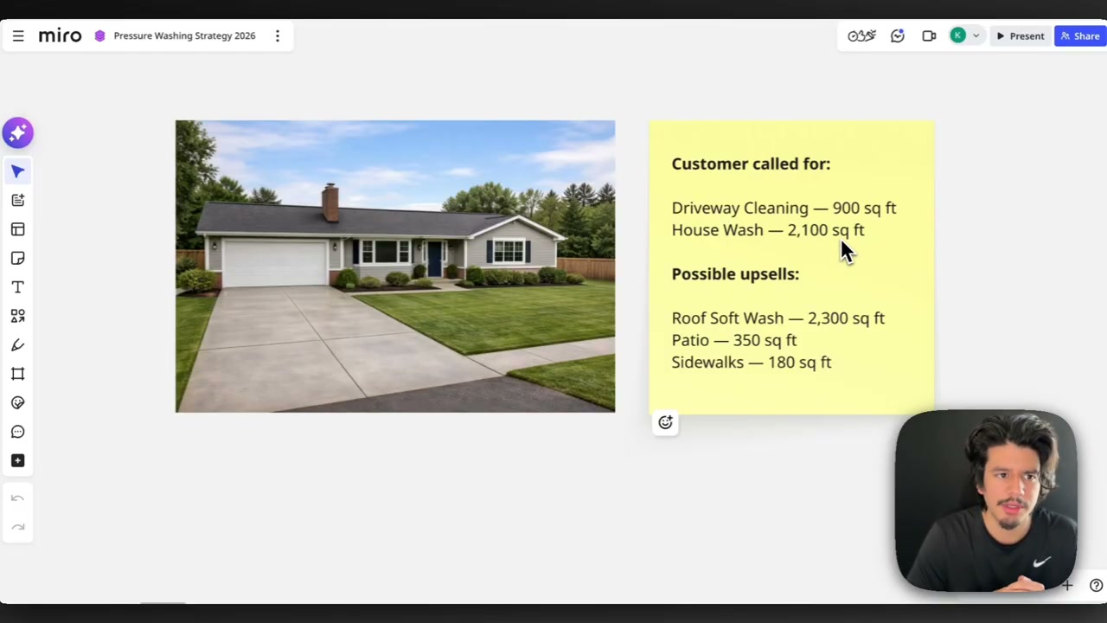Select the cursor selection tool
This screenshot has height=623, width=1107.
(x=17, y=171)
